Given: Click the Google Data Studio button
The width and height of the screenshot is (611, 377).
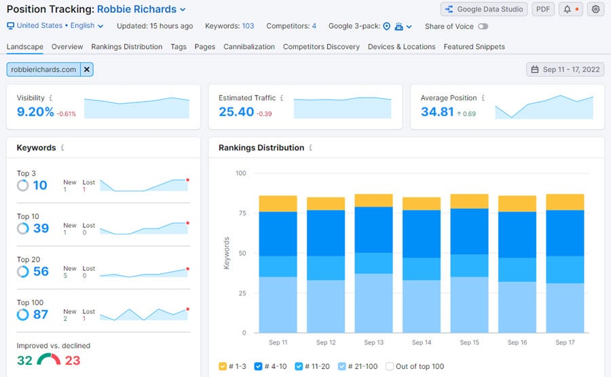Looking at the screenshot, I should 483,9.
